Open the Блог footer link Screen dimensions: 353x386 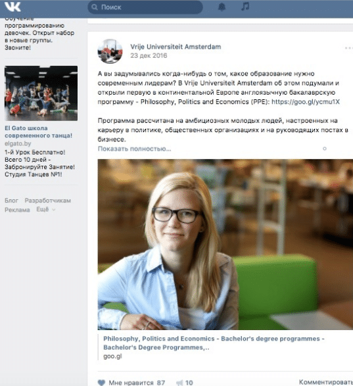click(11, 201)
